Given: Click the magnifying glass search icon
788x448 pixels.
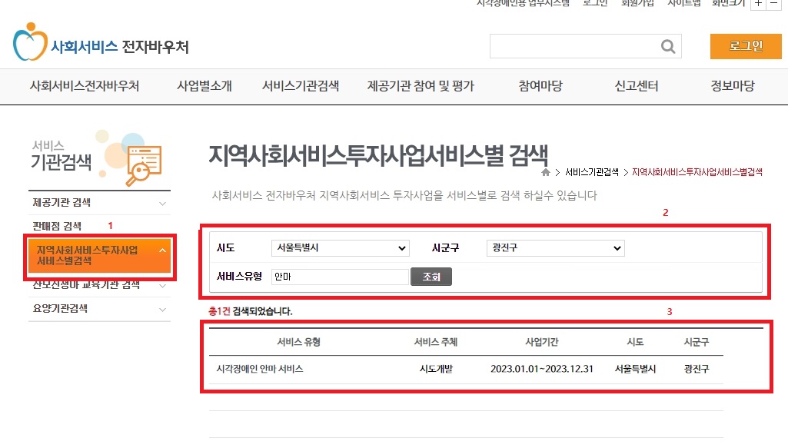Looking at the screenshot, I should pos(667,46).
